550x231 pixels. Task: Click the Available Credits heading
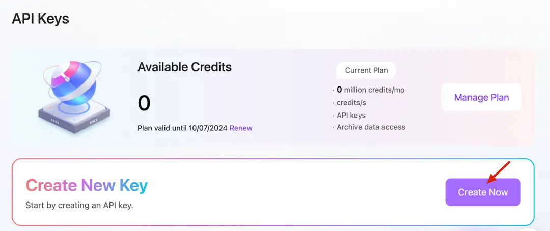point(184,67)
